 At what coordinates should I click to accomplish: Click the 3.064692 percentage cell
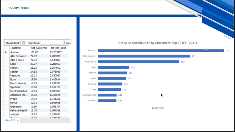(55, 68)
